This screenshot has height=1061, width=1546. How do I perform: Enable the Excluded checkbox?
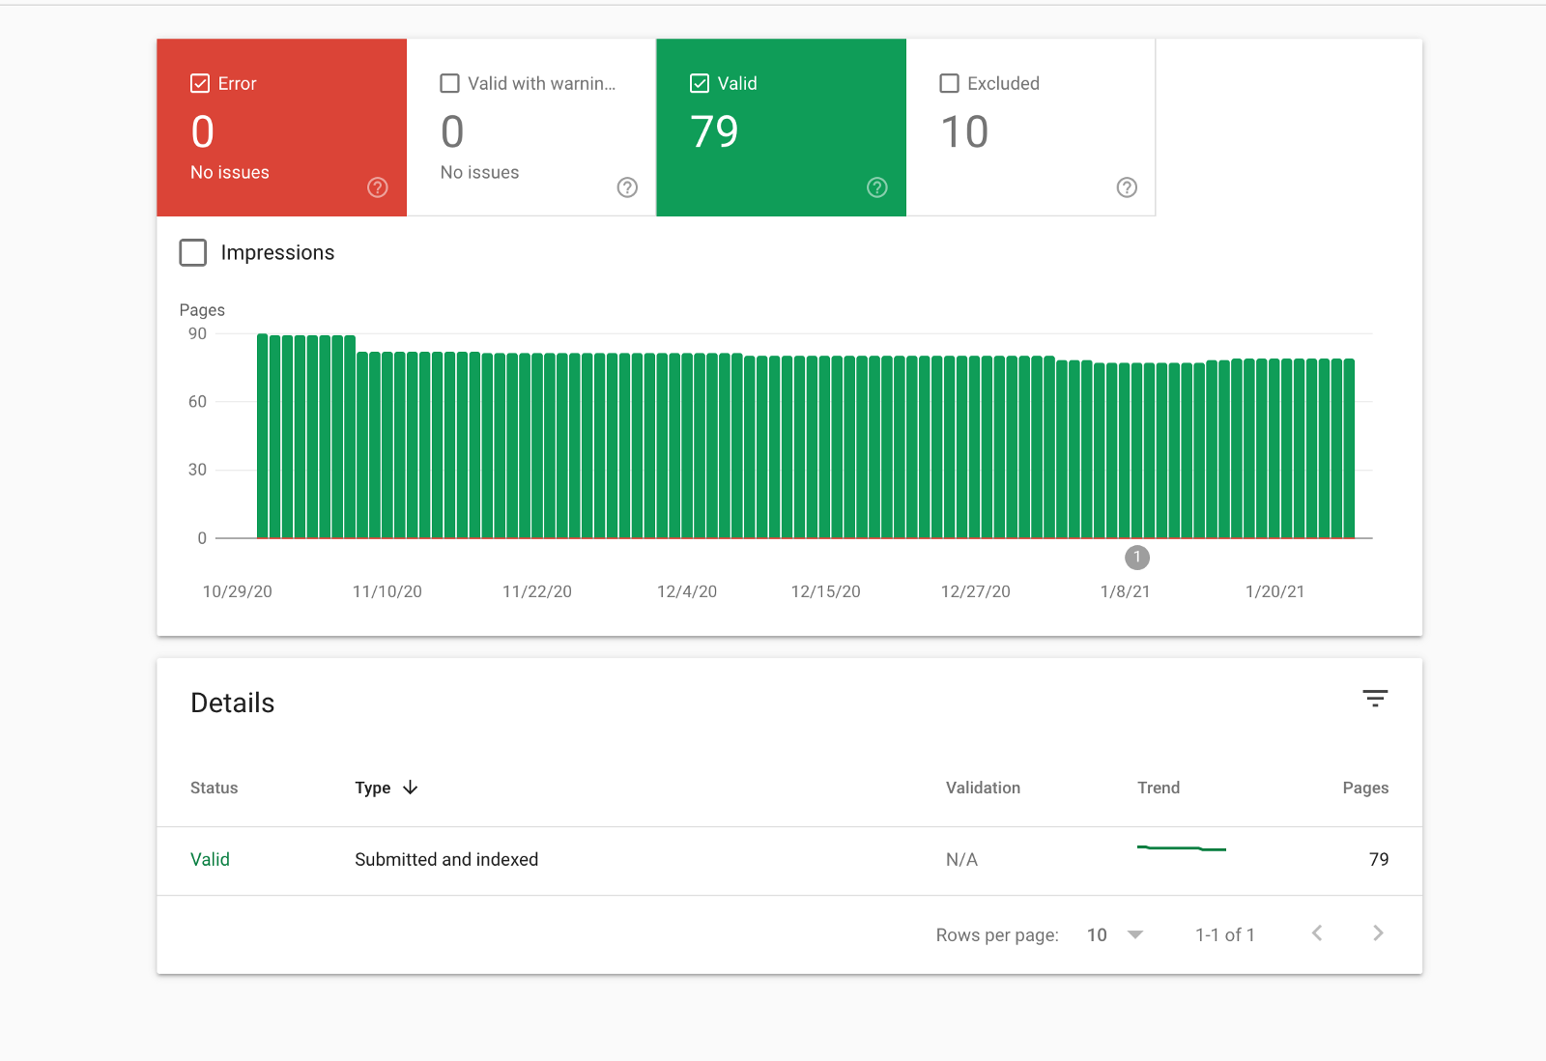[x=949, y=83]
